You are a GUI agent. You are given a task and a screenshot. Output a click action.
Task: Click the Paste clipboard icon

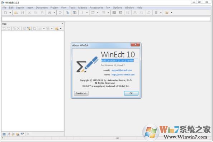coord(42,13)
